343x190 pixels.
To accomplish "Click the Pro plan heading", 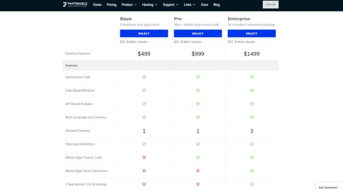I will coord(177,19).
